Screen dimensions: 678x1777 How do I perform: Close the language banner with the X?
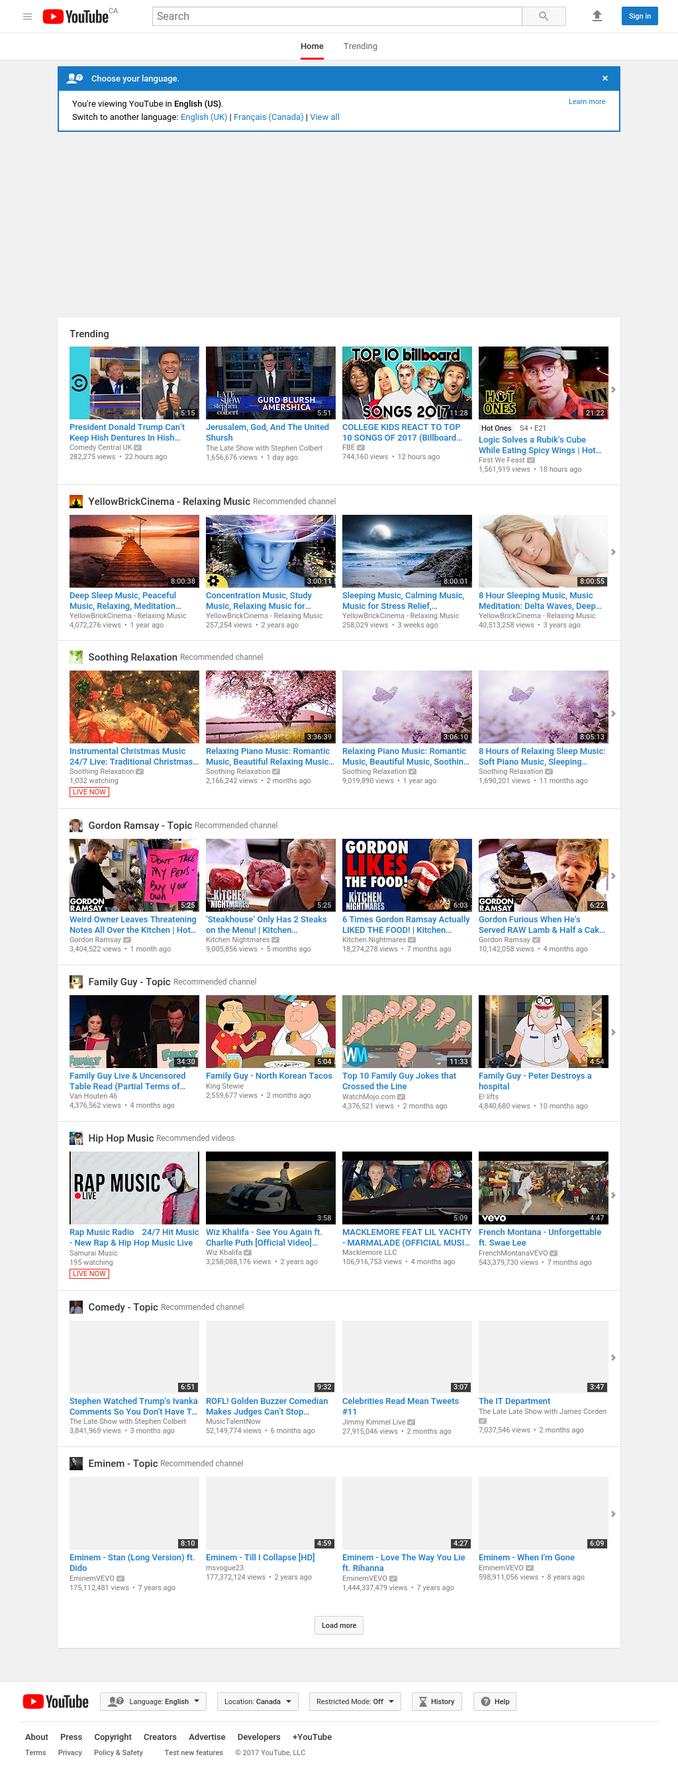click(x=605, y=79)
